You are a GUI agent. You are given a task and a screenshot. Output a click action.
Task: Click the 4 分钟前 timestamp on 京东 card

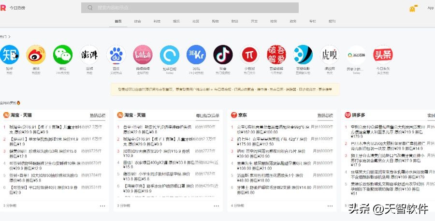click(x=237, y=206)
